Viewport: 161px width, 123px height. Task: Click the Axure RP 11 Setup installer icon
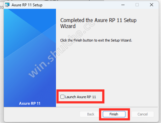pos(7,5)
